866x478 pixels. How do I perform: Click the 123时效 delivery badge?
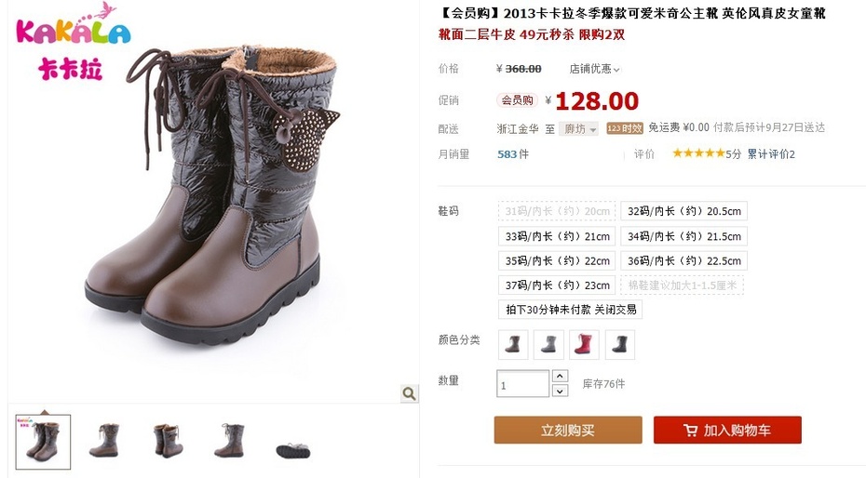(625, 128)
